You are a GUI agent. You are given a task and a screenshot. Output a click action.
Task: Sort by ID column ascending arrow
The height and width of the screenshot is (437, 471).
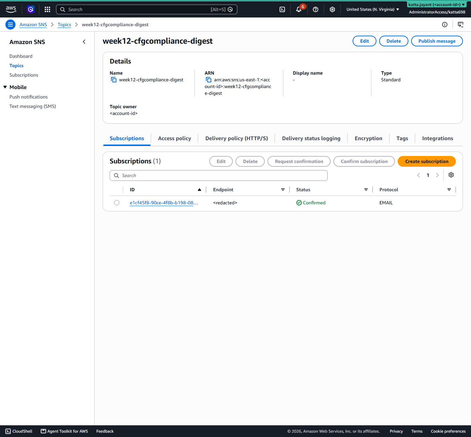pyautogui.click(x=200, y=190)
